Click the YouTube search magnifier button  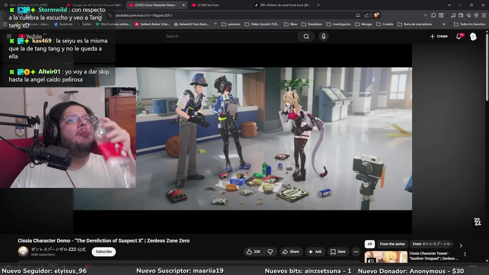click(306, 36)
